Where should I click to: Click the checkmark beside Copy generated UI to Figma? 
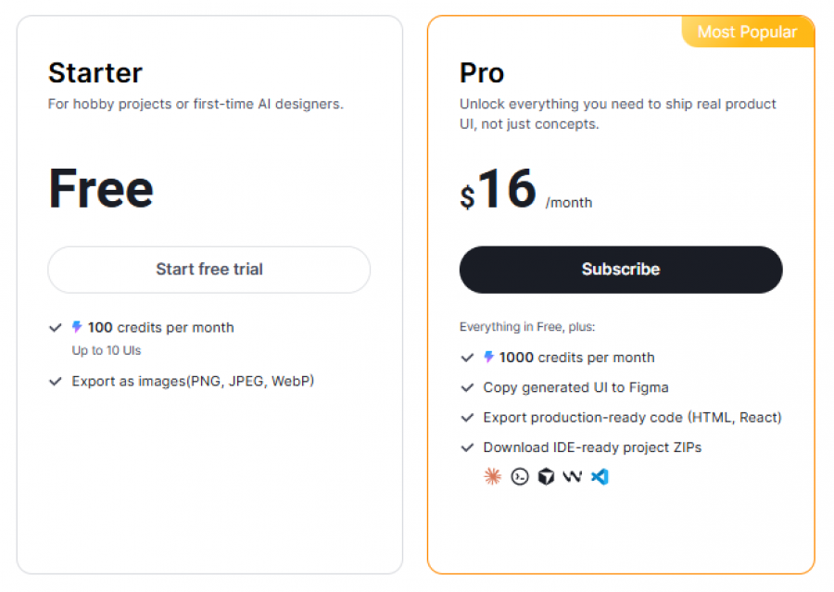[467, 387]
